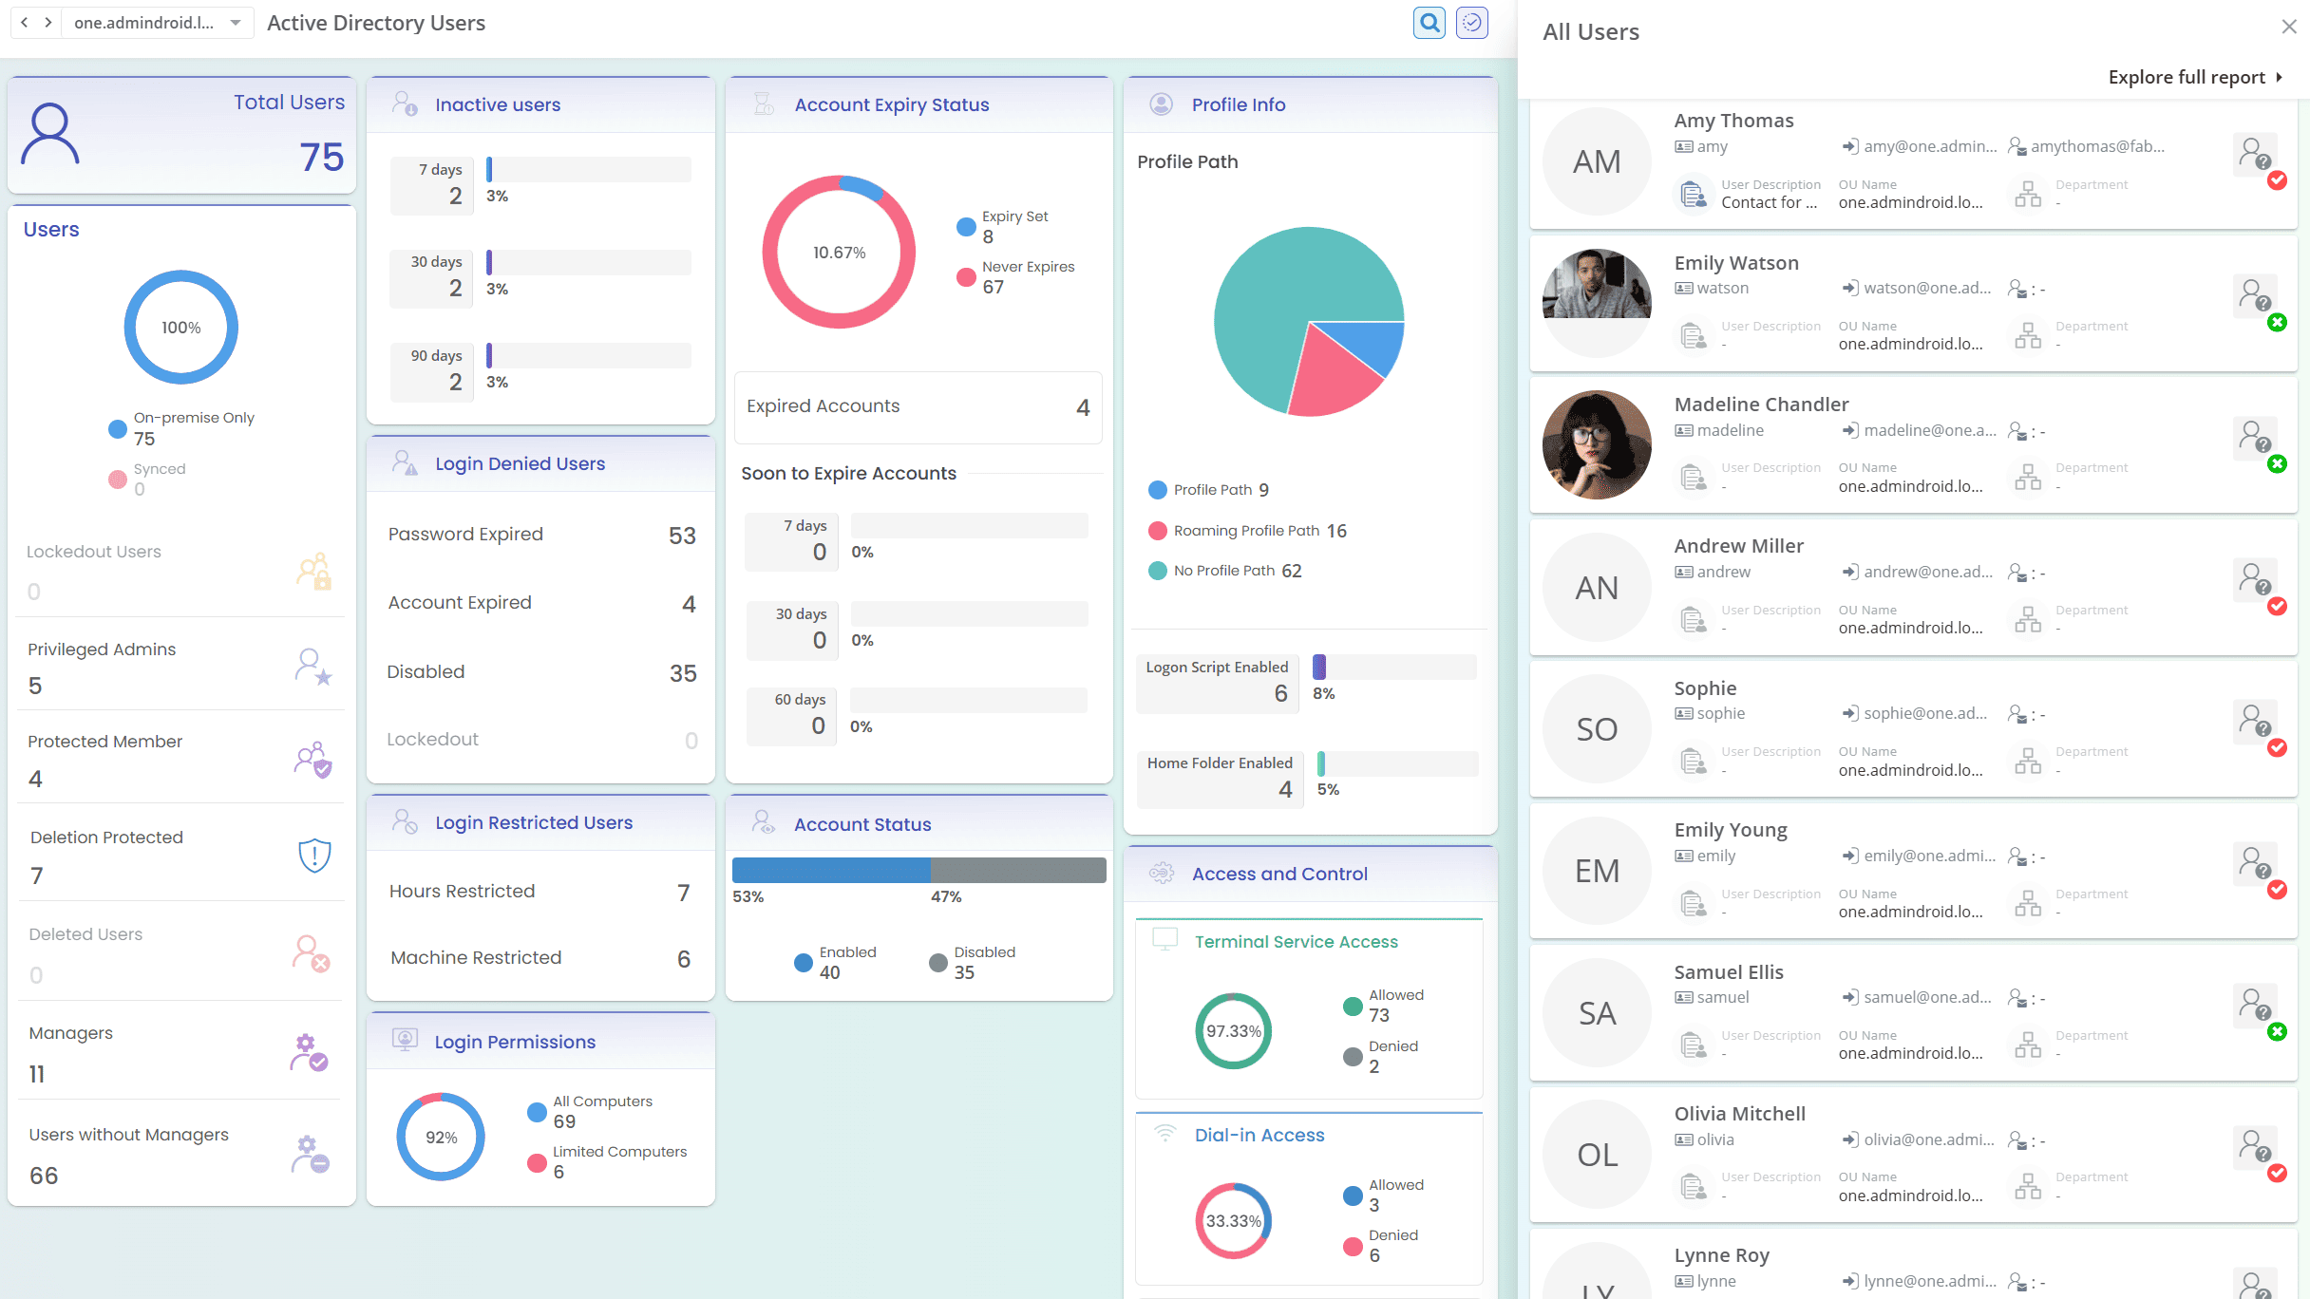The width and height of the screenshot is (2310, 1299).
Task: Click the Privileged Admins star-user icon
Action: (312, 667)
